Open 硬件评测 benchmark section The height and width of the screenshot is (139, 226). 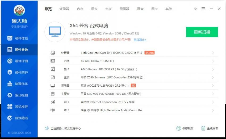[x=19, y=61]
